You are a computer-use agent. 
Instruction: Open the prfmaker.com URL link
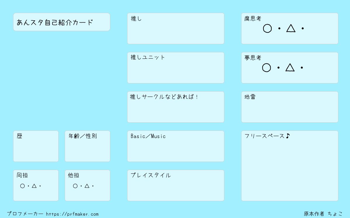click(x=72, y=214)
